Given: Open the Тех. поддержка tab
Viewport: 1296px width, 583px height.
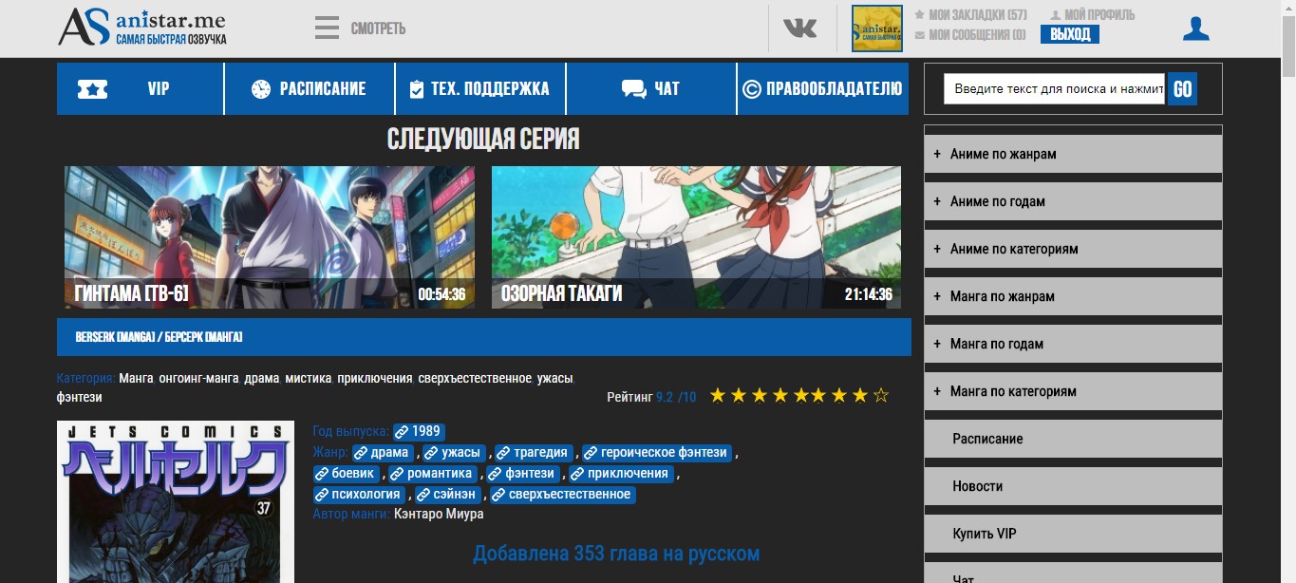Looking at the screenshot, I should [x=480, y=89].
